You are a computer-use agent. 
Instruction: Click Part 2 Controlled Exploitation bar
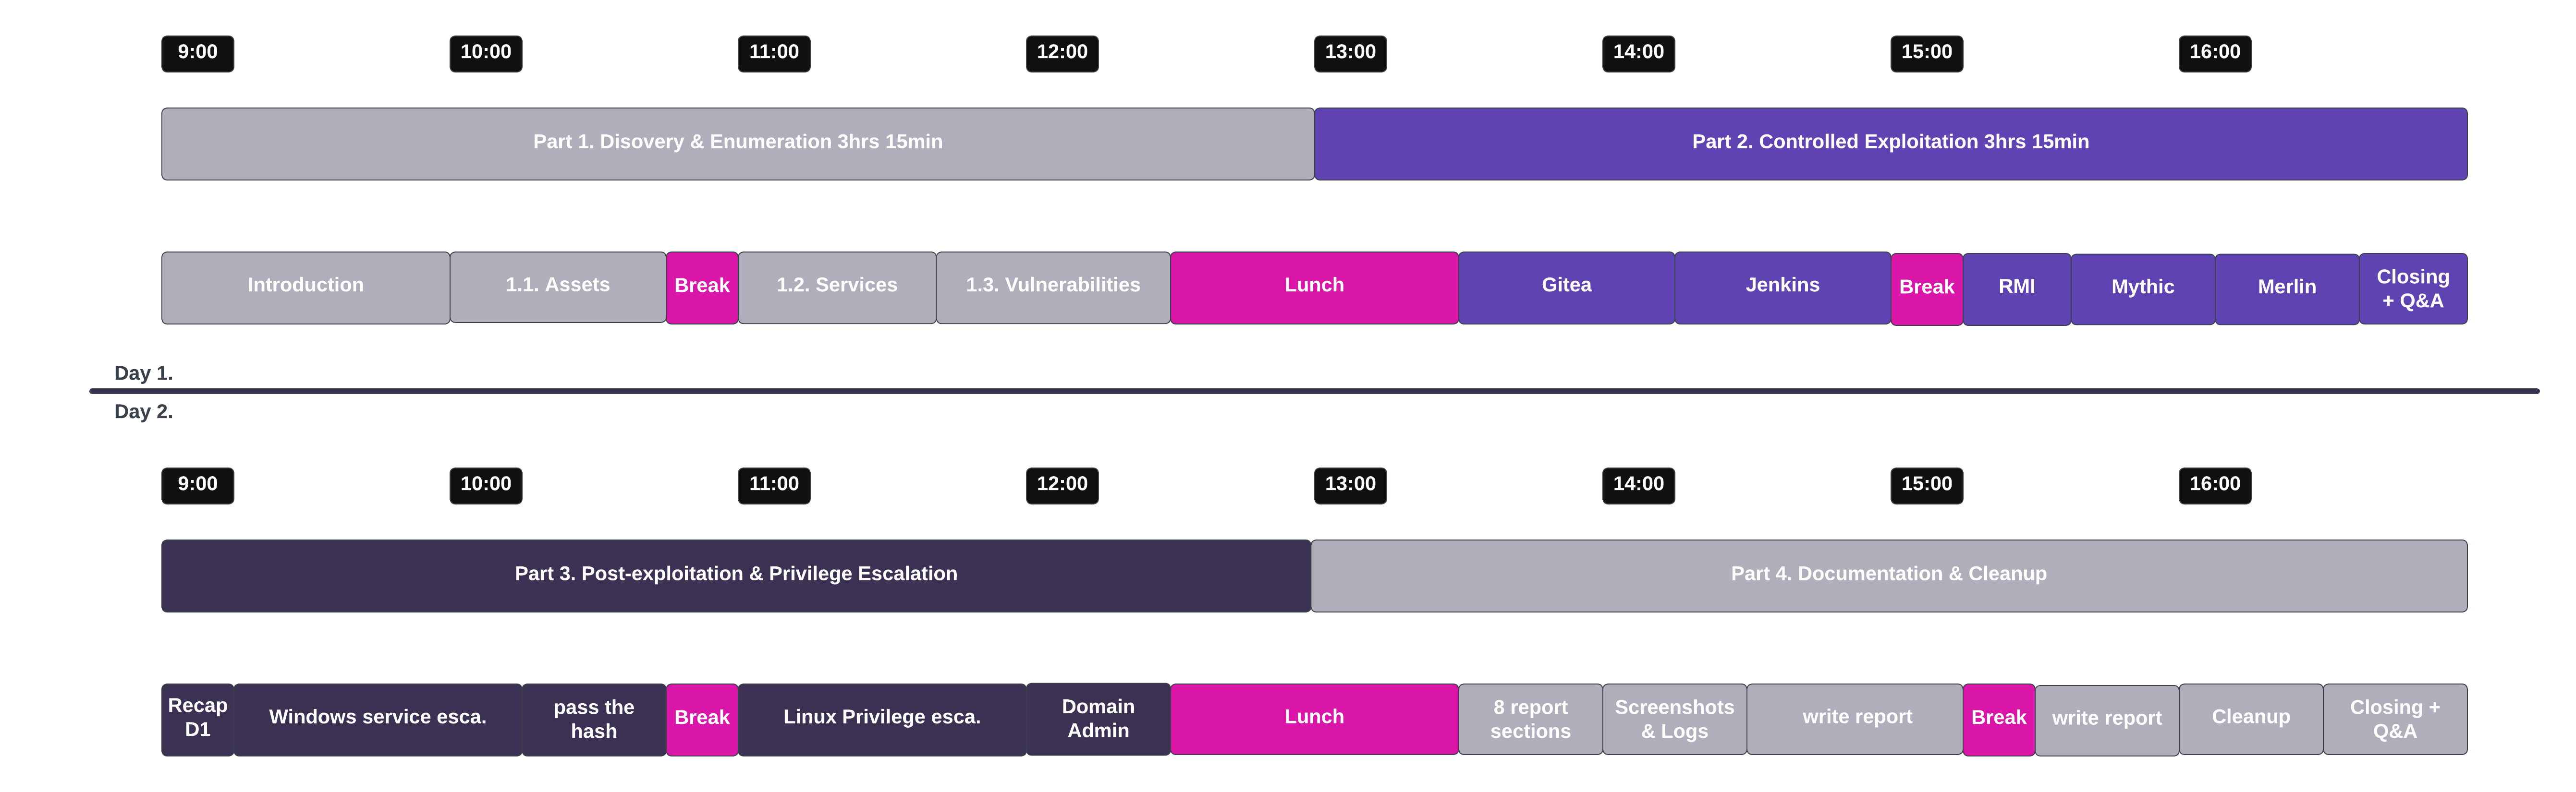(1890, 143)
